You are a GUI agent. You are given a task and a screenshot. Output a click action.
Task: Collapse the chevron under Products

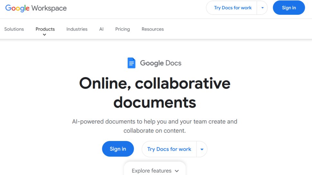point(44,35)
